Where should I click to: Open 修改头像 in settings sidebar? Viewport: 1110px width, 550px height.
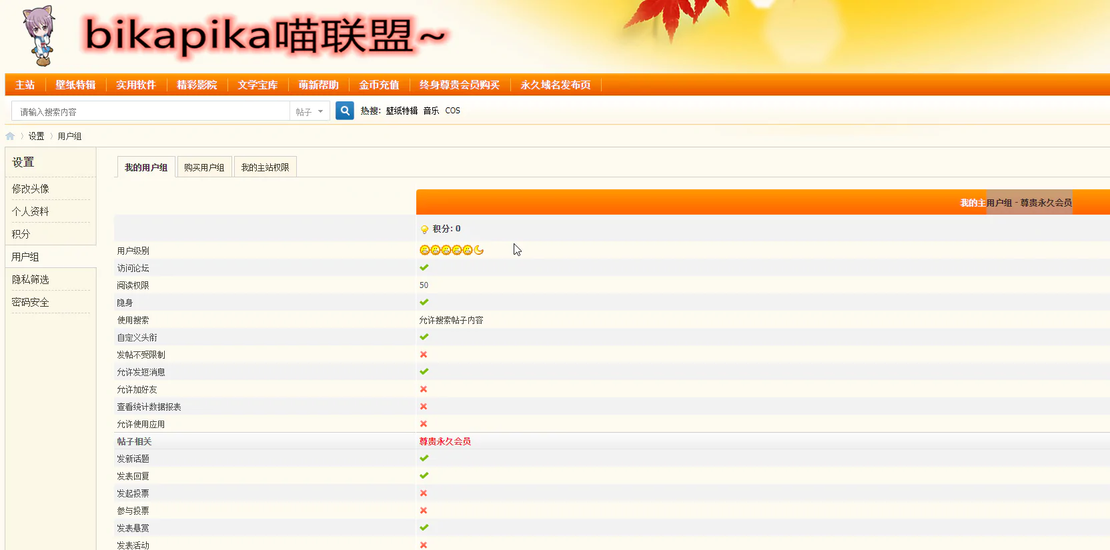click(31, 189)
